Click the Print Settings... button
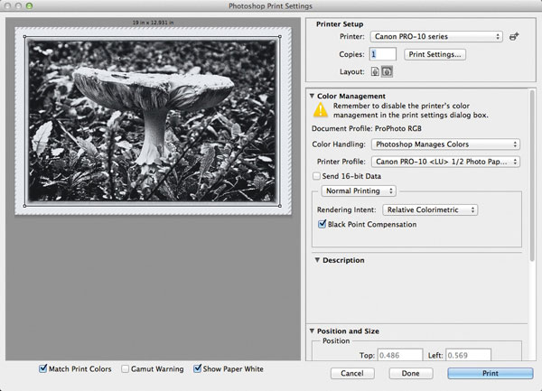The height and width of the screenshot is (391, 542). (x=435, y=54)
